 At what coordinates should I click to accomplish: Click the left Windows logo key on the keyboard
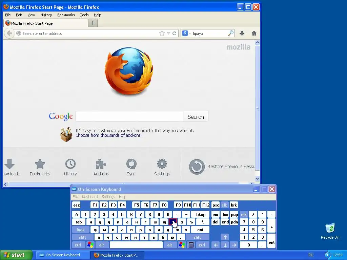(x=90, y=245)
